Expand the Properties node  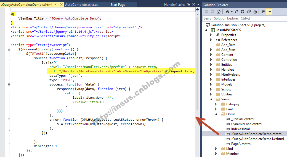(211, 35)
